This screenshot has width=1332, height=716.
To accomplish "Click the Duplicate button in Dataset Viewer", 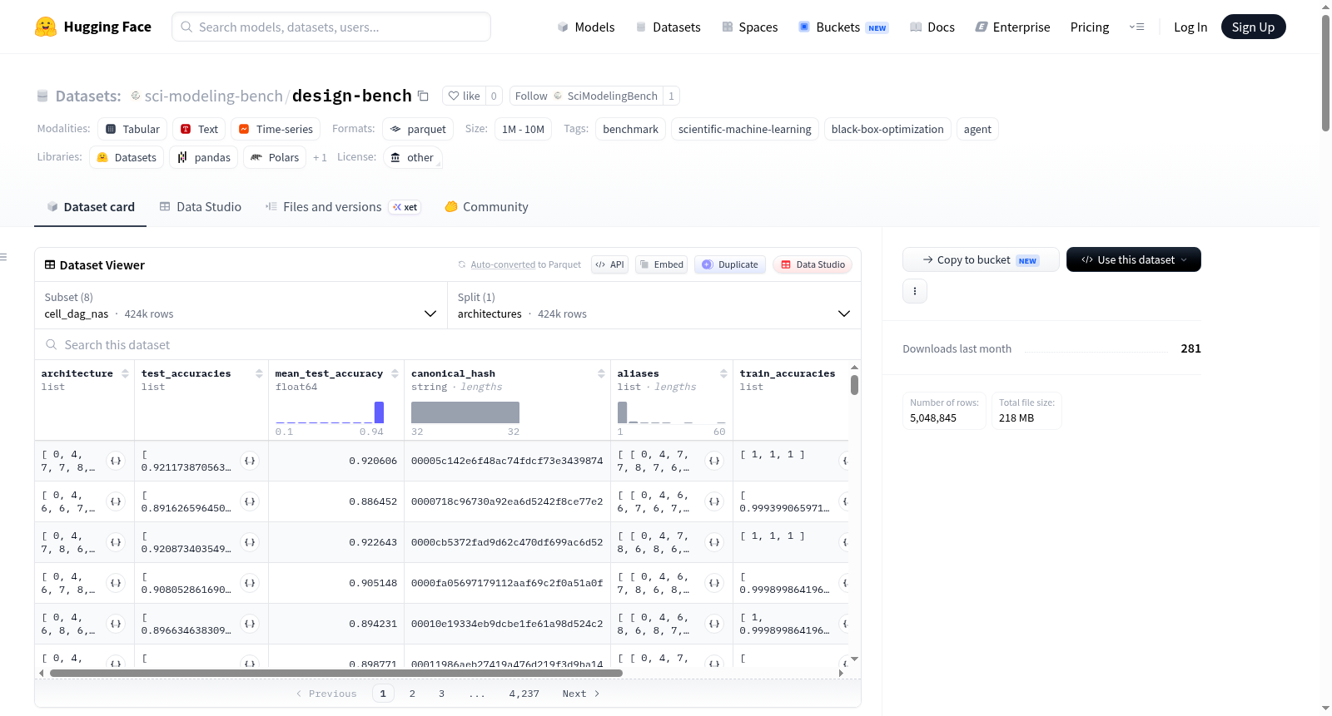I will point(730,264).
